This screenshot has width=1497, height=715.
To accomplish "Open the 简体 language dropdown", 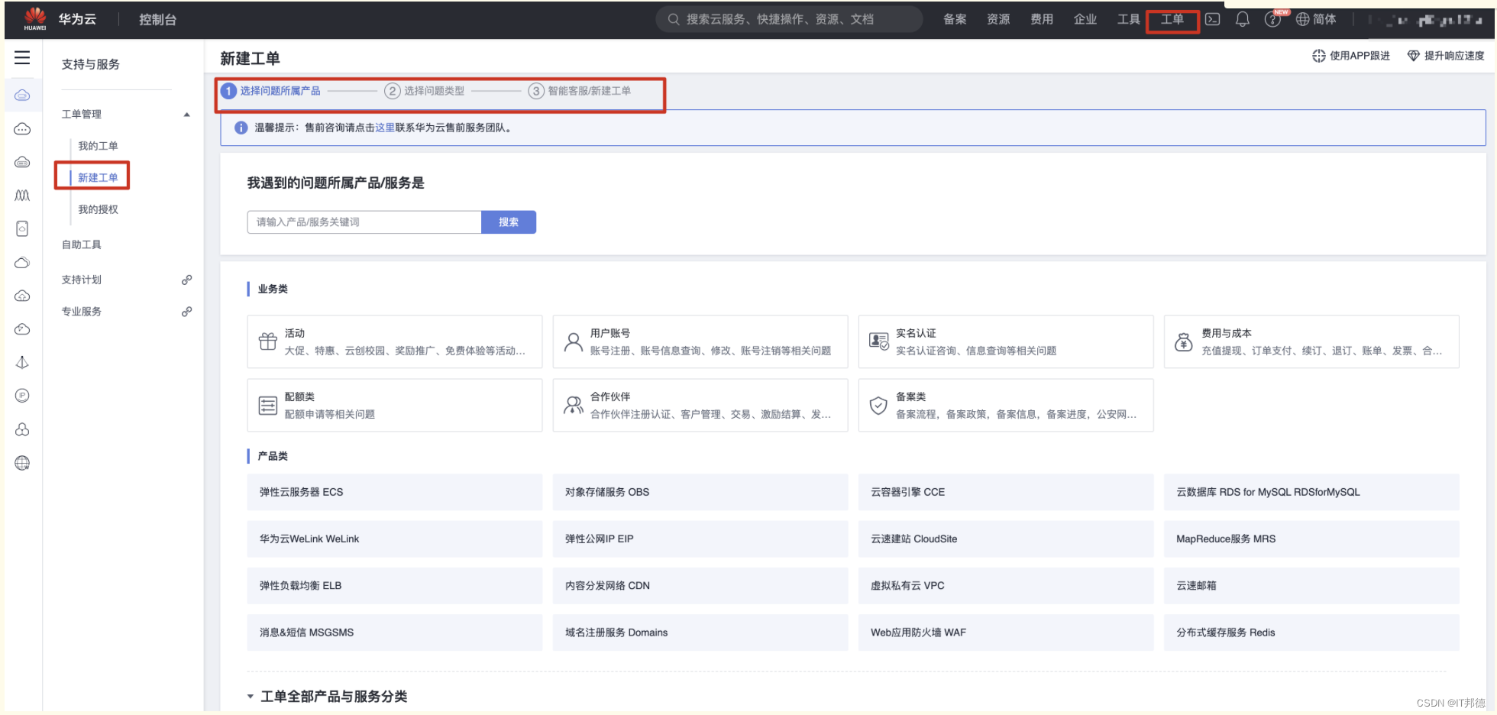I will tap(1324, 19).
